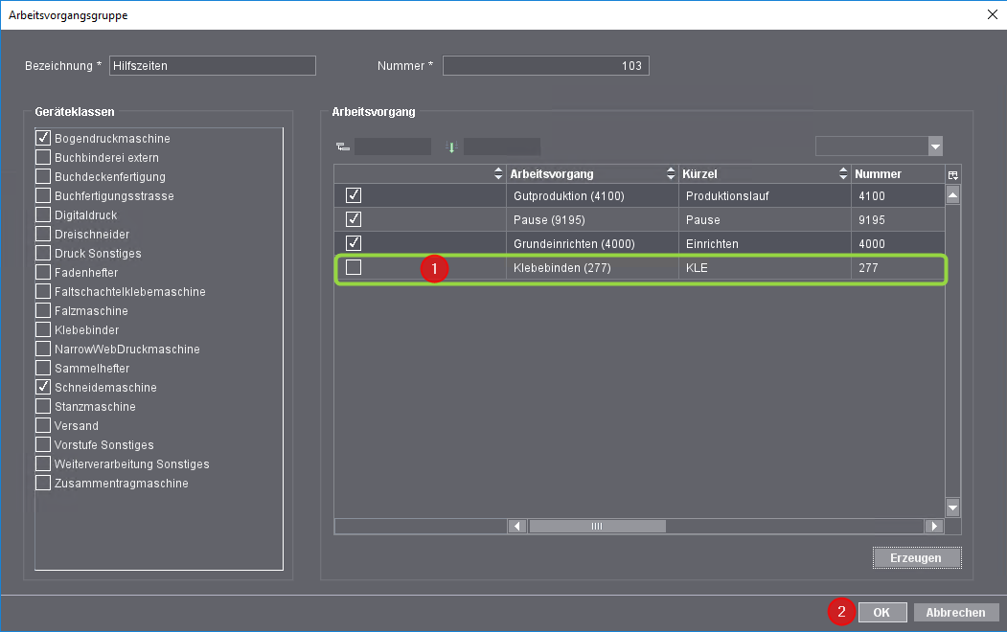The height and width of the screenshot is (632, 1007).
Task: Select the Pause (9195) cell
Action: click(592, 220)
